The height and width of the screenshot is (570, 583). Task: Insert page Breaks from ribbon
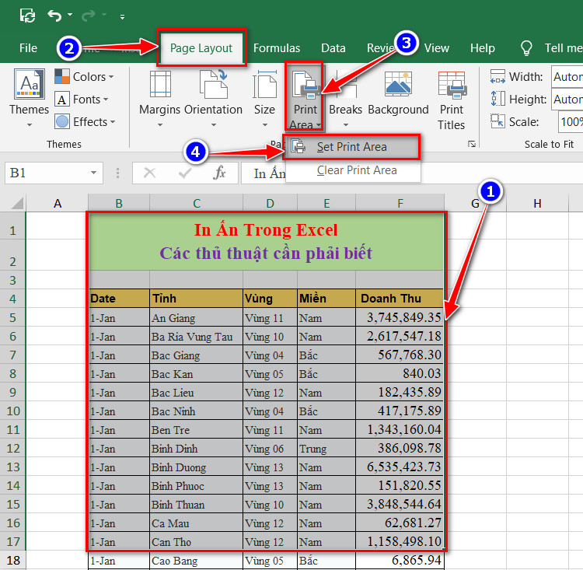coord(345,99)
